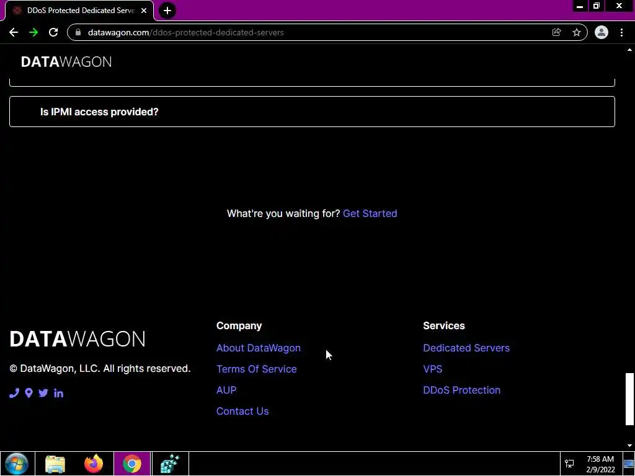The image size is (635, 476).
Task: Close the DDoS Protected Dedicated Servers tab
Action: tap(144, 11)
